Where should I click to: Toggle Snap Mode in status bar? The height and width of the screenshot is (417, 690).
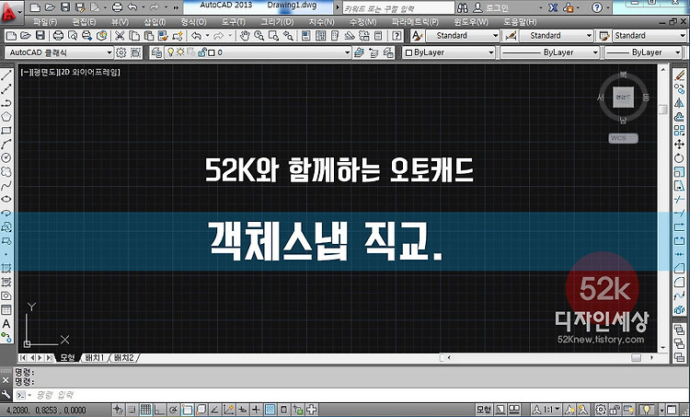132,410
